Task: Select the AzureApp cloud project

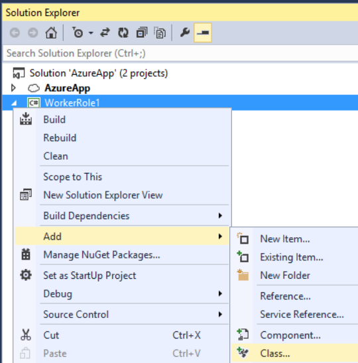Action: pyautogui.click(x=67, y=88)
